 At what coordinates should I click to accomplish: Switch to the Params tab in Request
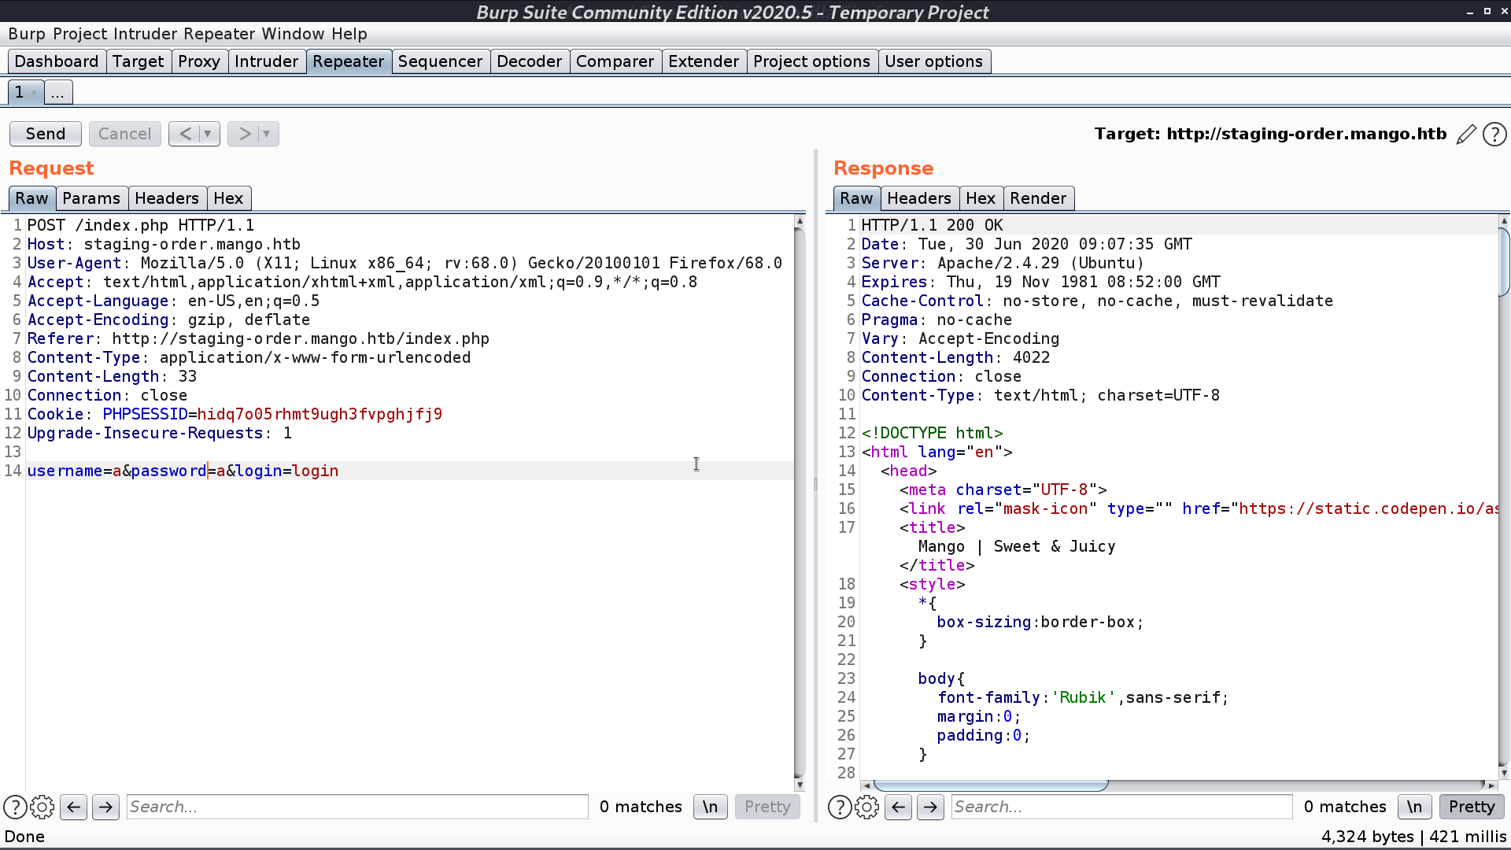coord(91,198)
